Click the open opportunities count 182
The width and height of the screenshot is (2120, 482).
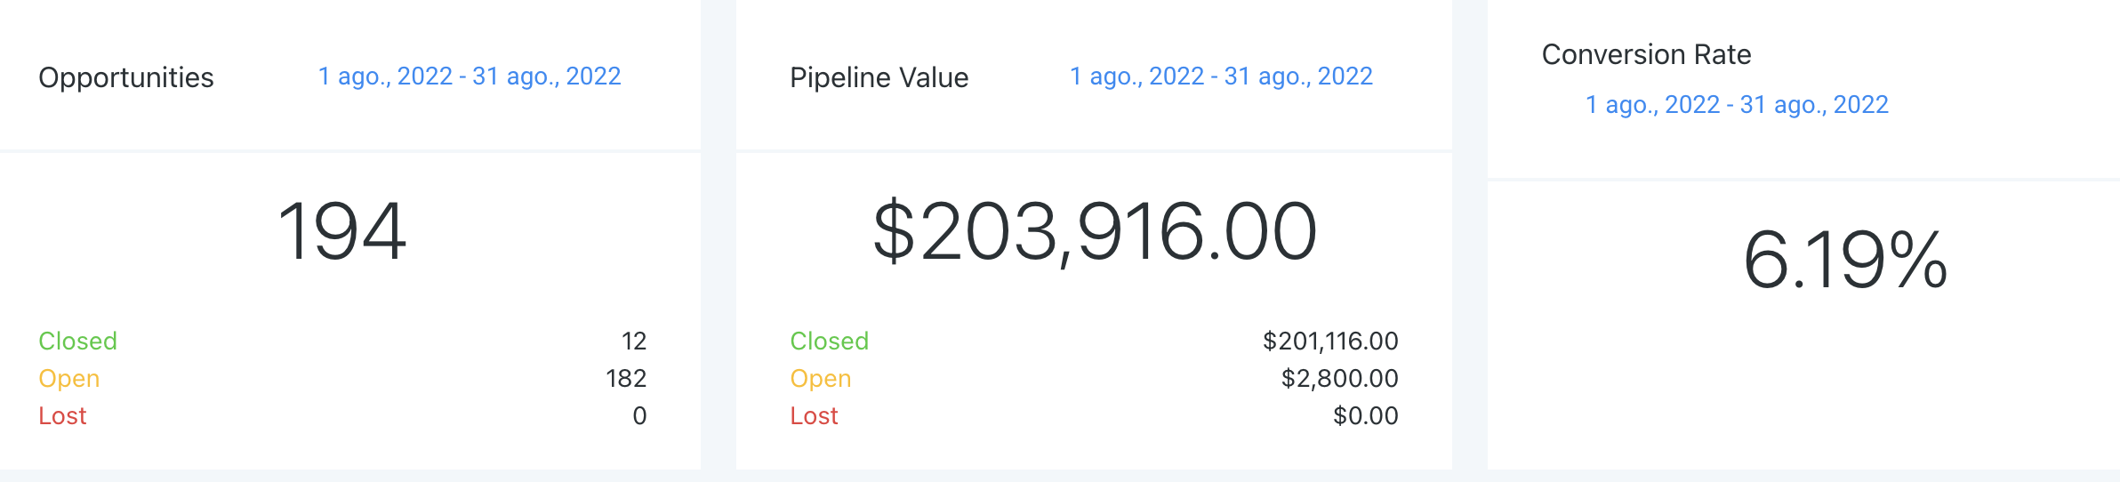click(626, 378)
